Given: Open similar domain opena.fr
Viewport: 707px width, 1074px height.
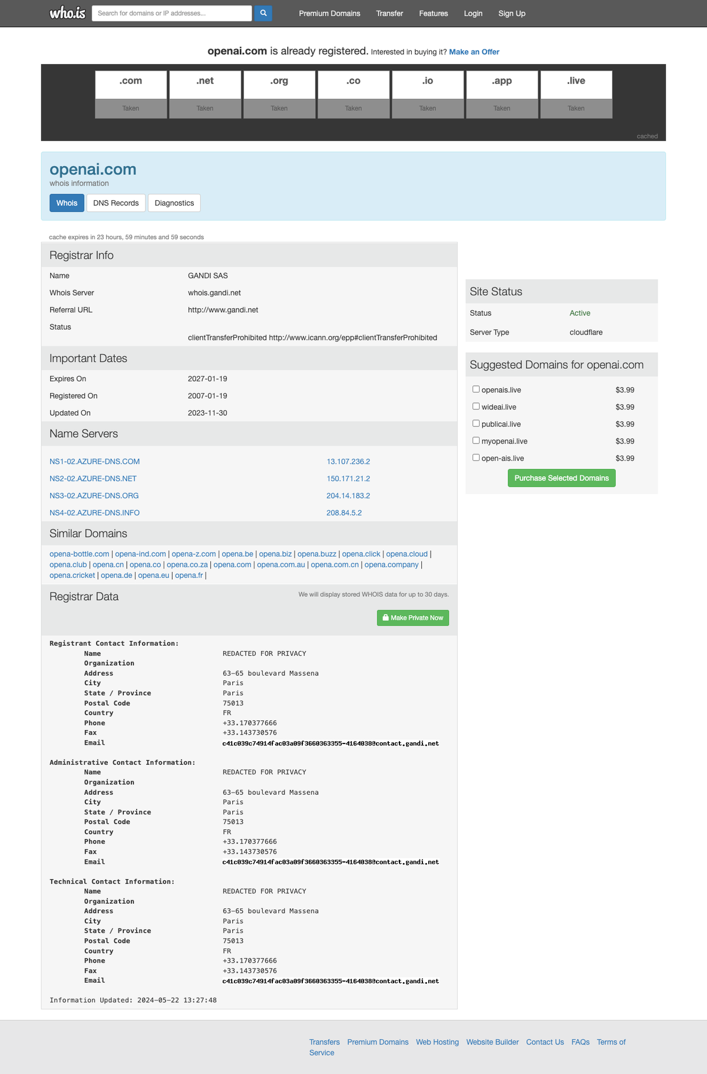Looking at the screenshot, I should 189,575.
